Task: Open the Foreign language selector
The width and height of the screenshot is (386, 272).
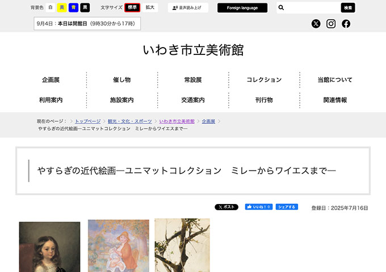Action: coord(242,8)
